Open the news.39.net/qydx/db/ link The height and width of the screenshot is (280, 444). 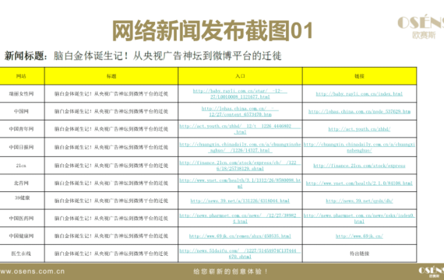359,201
